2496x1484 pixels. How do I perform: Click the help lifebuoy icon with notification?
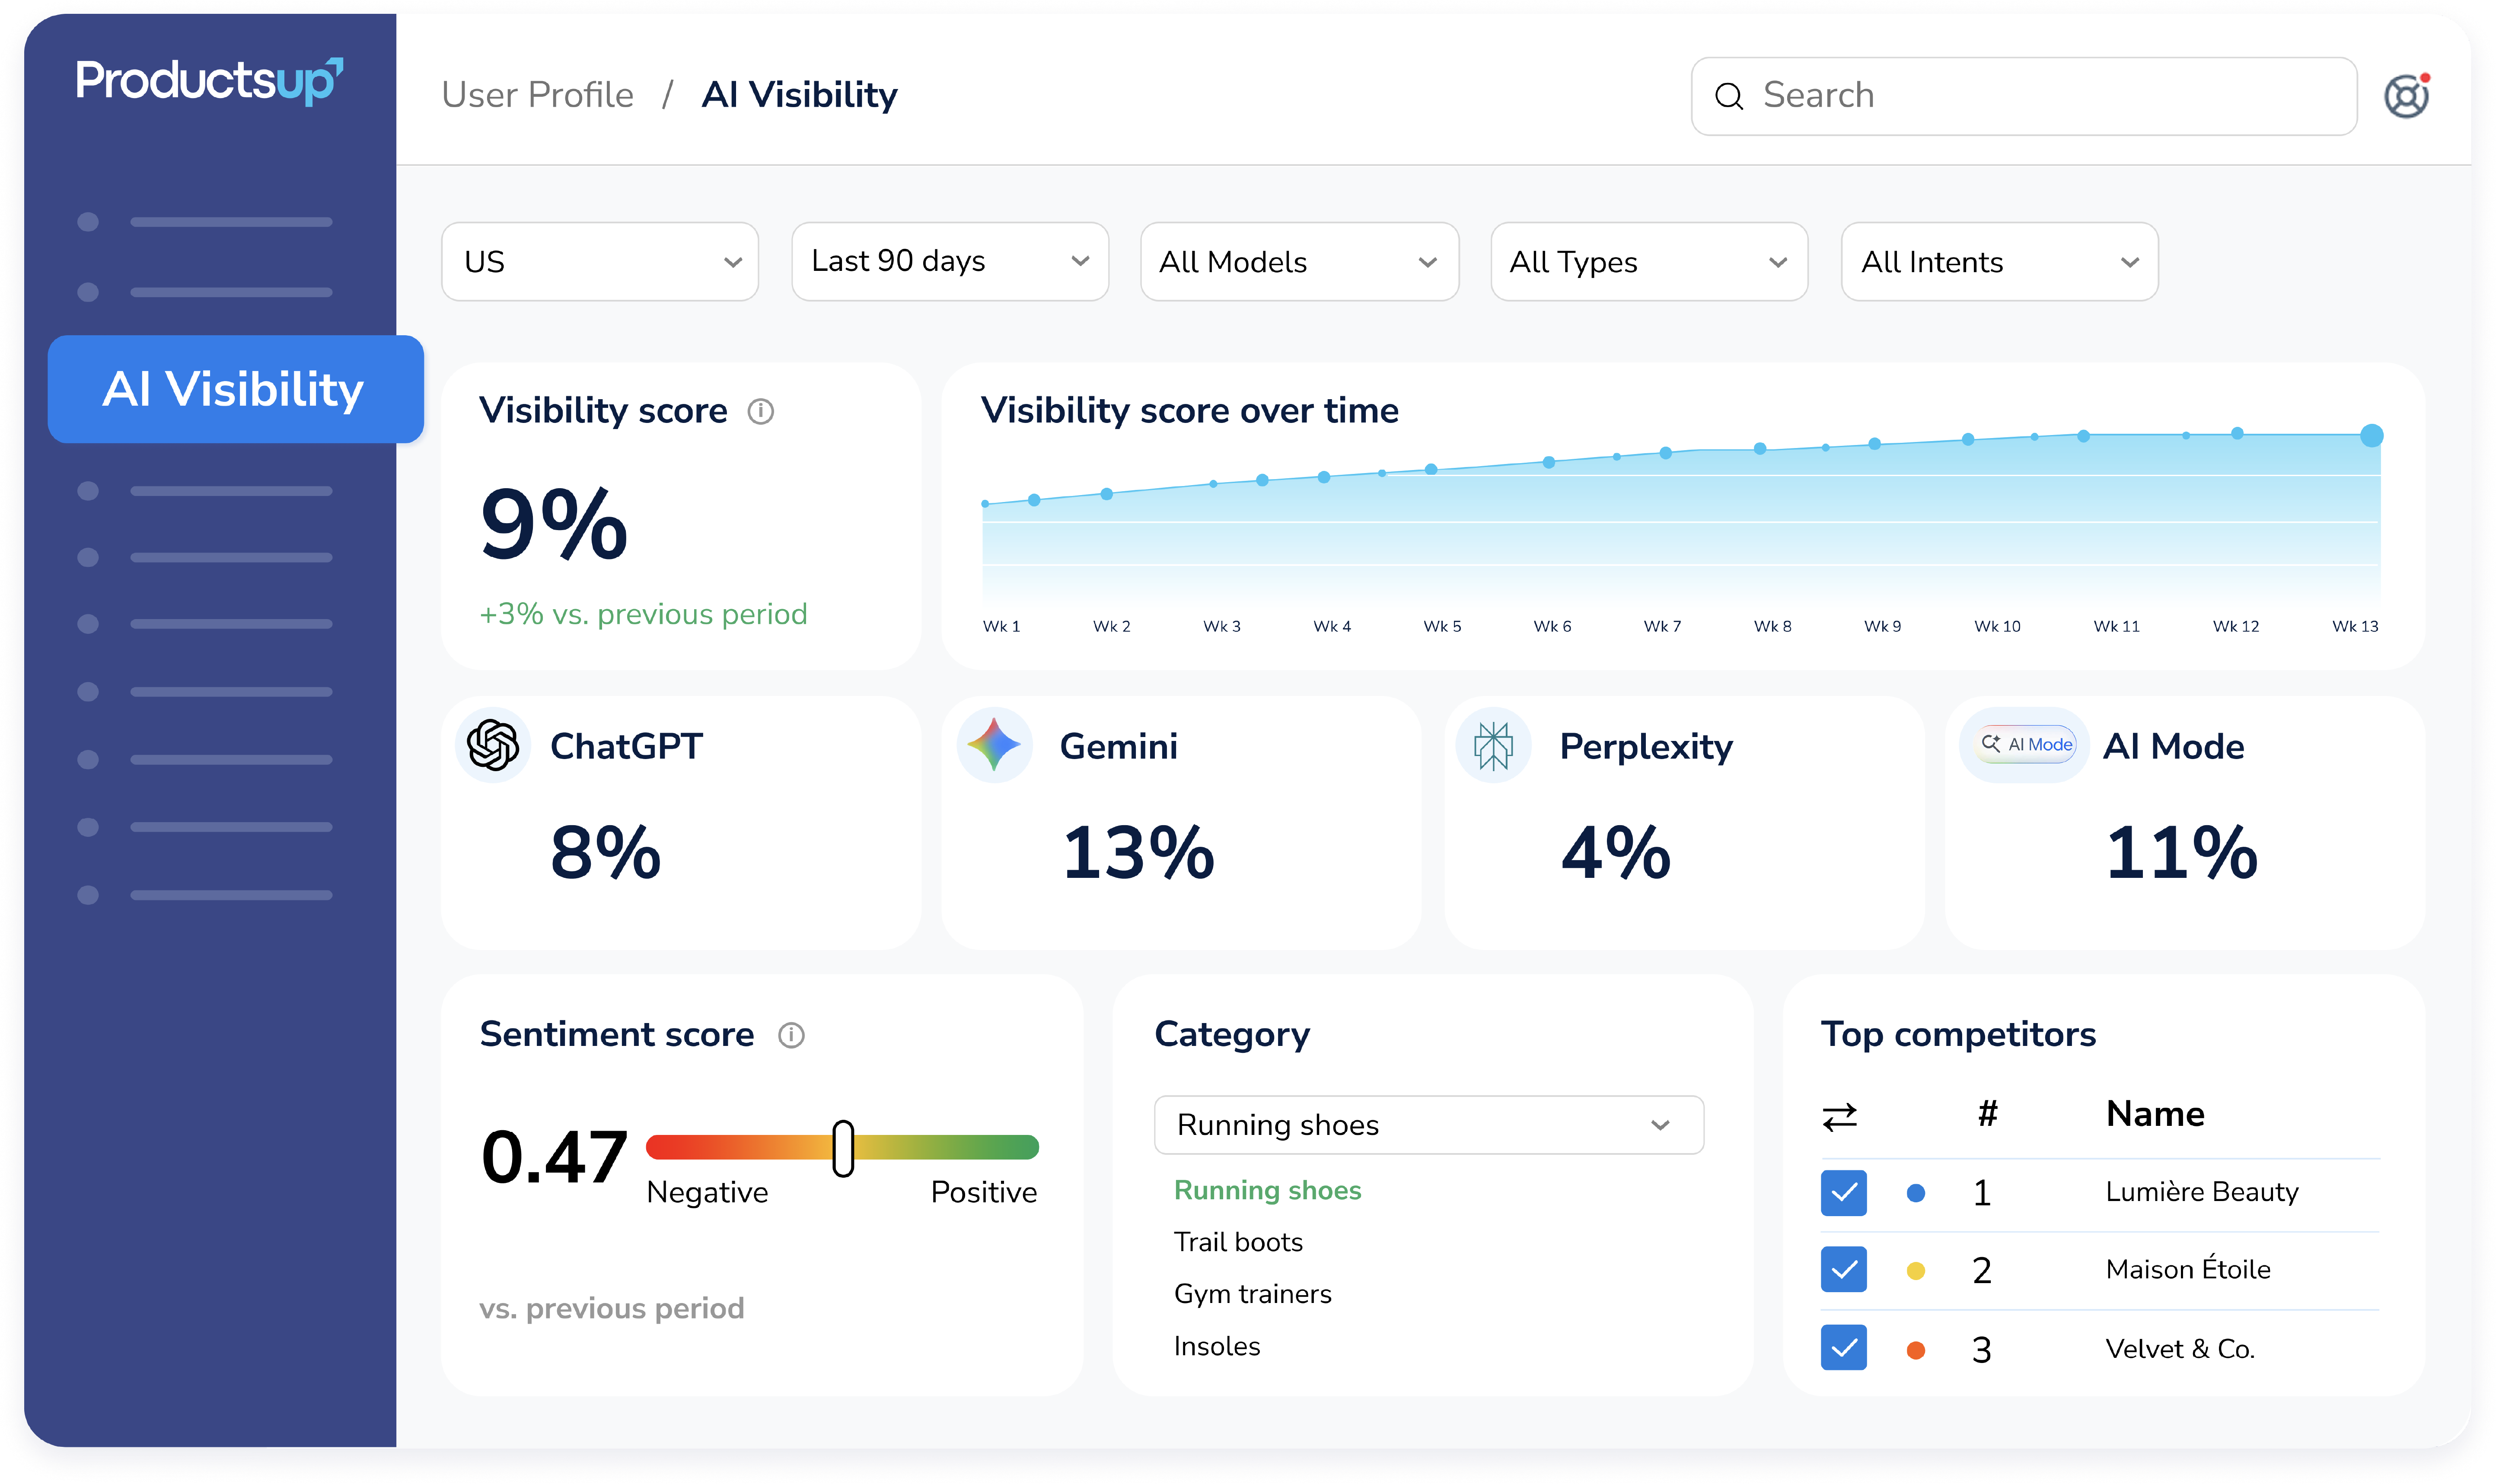click(2407, 96)
